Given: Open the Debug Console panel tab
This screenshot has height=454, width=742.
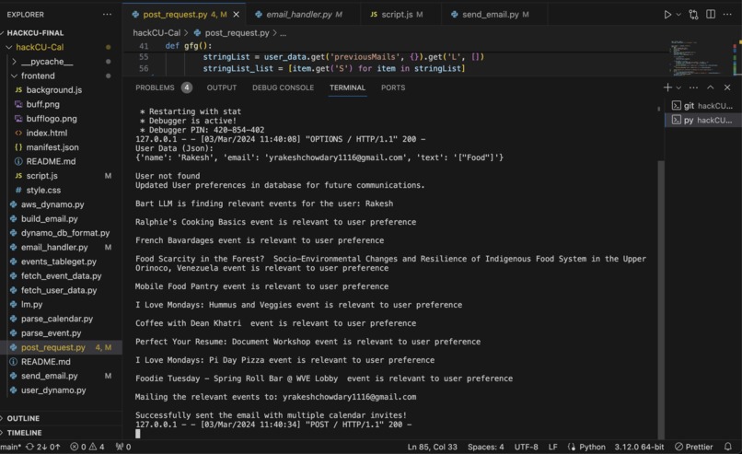Looking at the screenshot, I should [x=283, y=87].
